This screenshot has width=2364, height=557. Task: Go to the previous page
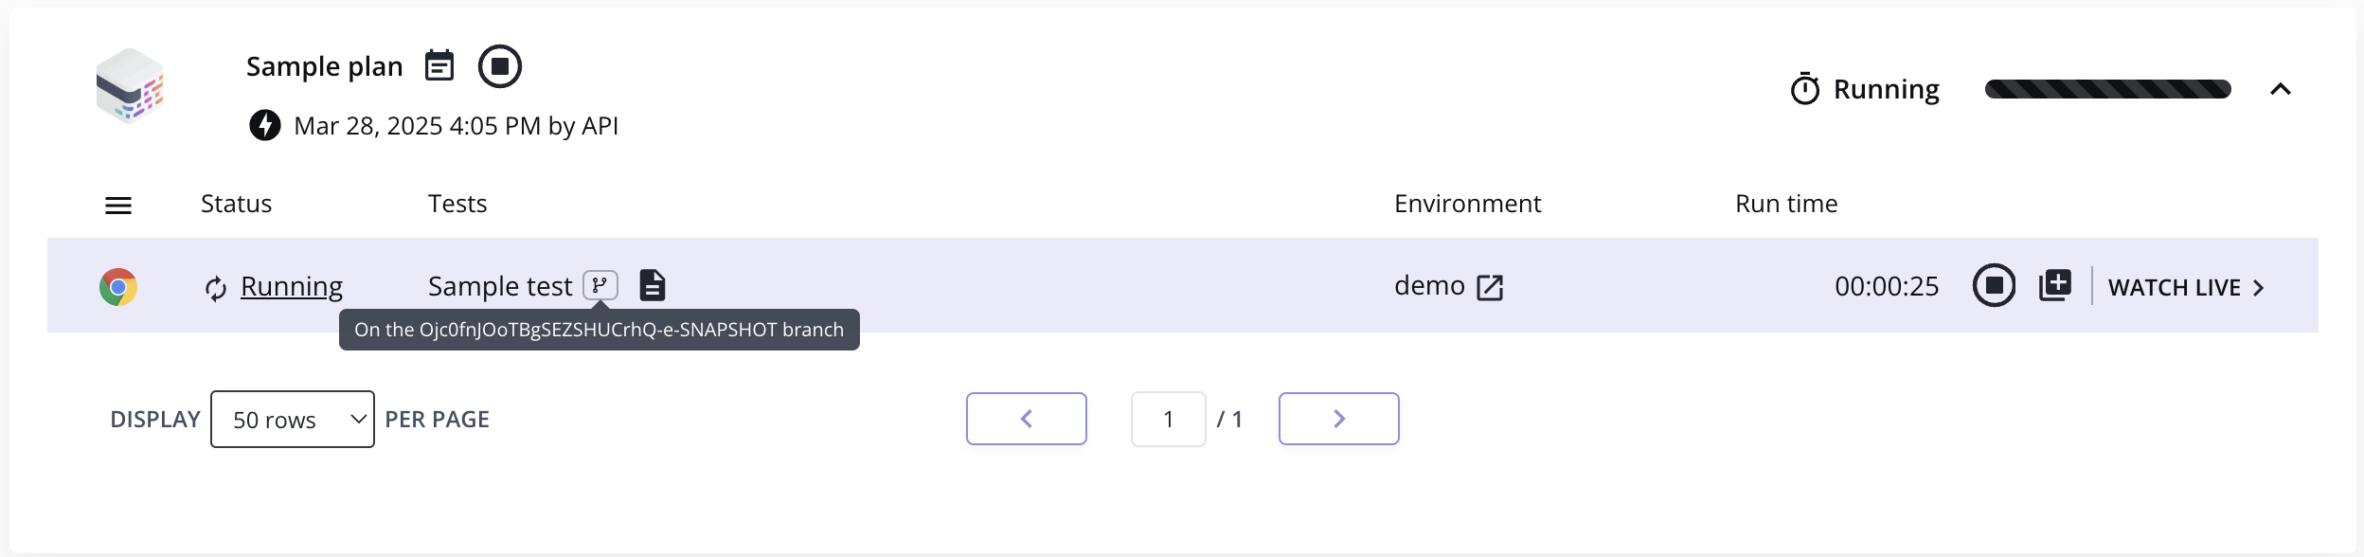tap(1027, 419)
